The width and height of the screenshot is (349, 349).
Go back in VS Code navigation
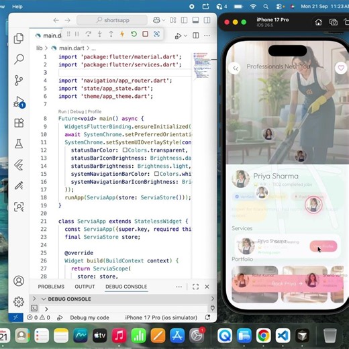tap(56, 20)
